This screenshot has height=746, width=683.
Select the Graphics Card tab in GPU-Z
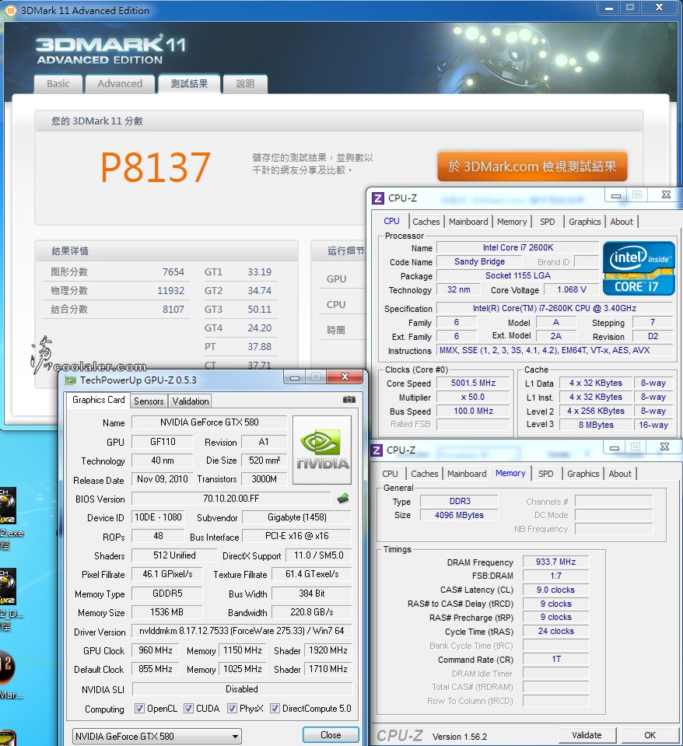(99, 400)
